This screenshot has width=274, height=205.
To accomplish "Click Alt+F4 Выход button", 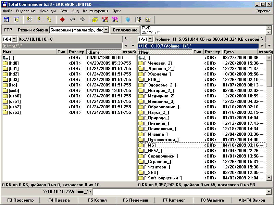I will (x=252, y=200).
